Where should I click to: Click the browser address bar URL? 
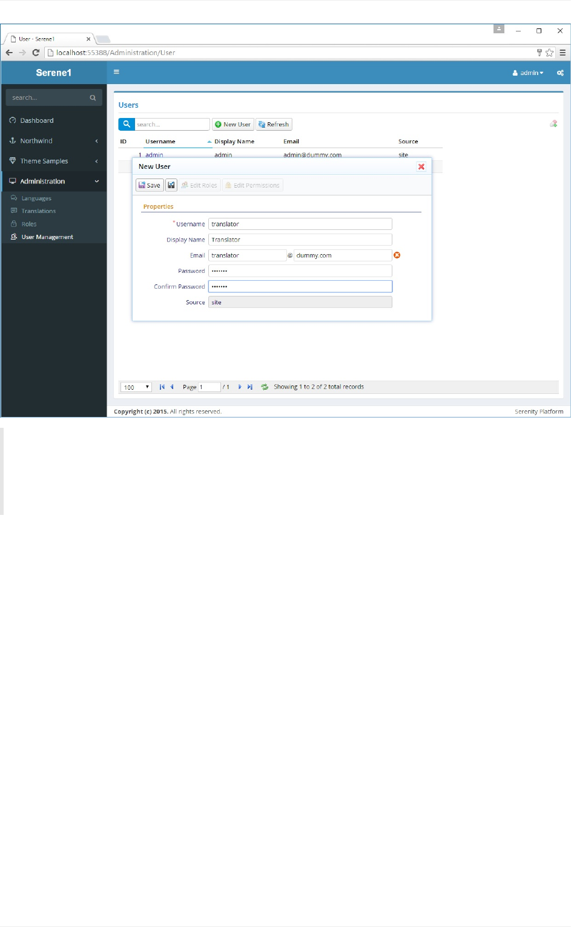pos(116,53)
